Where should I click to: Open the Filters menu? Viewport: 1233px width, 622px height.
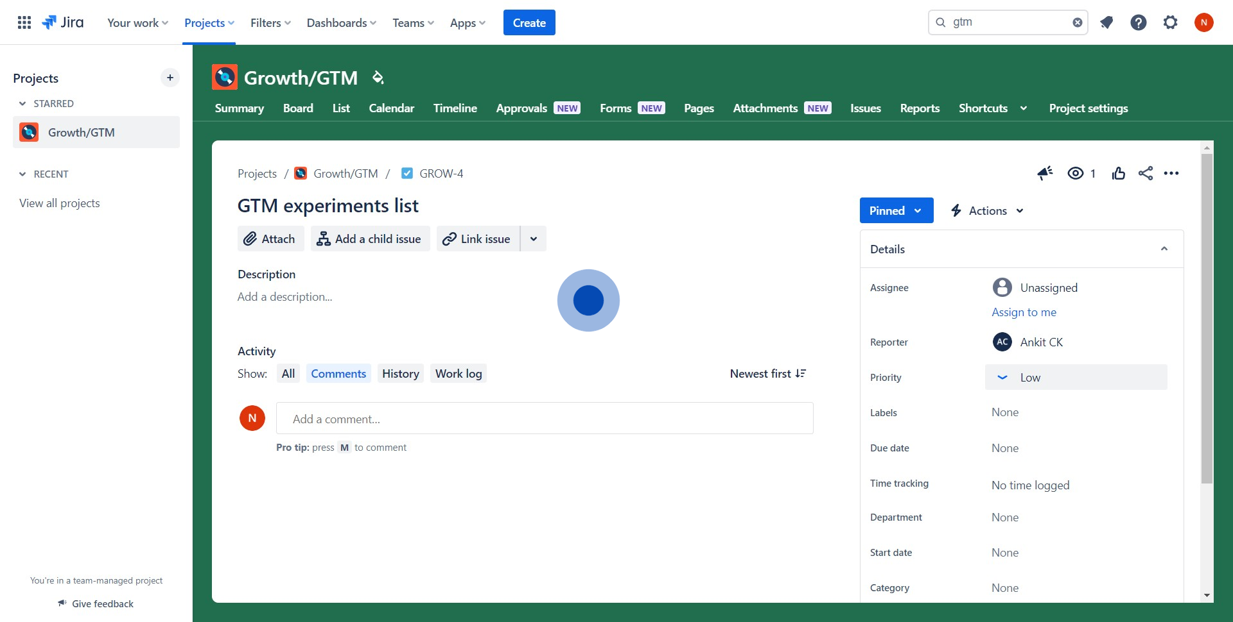tap(270, 22)
